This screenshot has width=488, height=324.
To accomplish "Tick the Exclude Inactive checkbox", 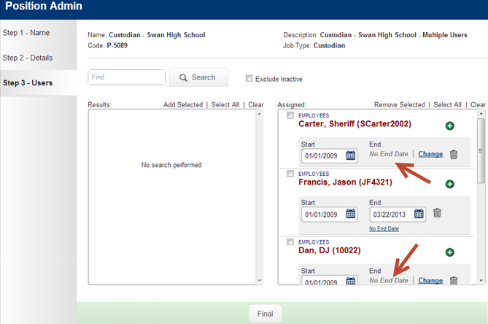I will (249, 78).
